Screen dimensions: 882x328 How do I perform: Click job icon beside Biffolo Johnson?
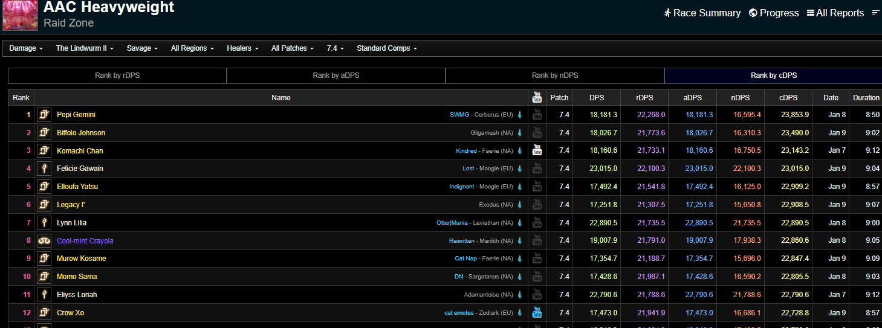pyautogui.click(x=44, y=133)
